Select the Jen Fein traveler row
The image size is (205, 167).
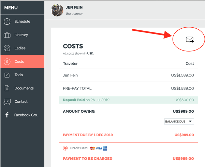click(x=129, y=75)
